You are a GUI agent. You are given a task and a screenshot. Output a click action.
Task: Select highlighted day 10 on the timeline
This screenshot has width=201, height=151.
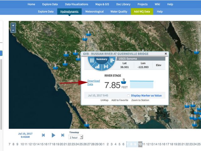[x=140, y=144]
